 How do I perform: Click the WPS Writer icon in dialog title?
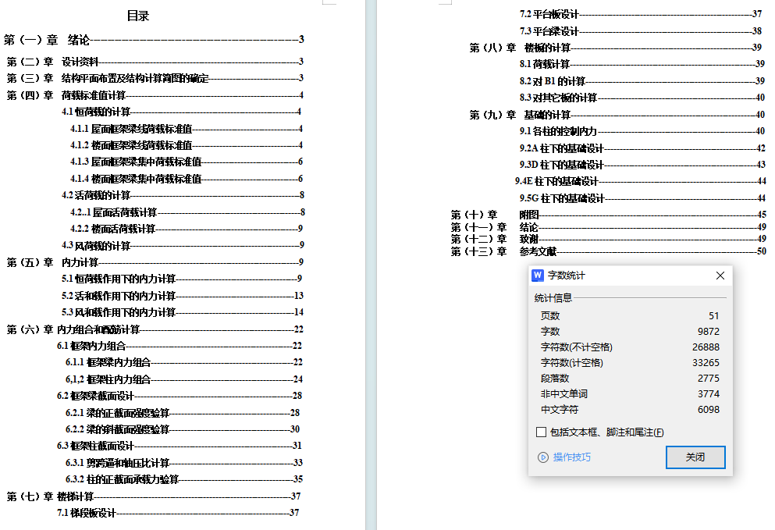point(538,276)
